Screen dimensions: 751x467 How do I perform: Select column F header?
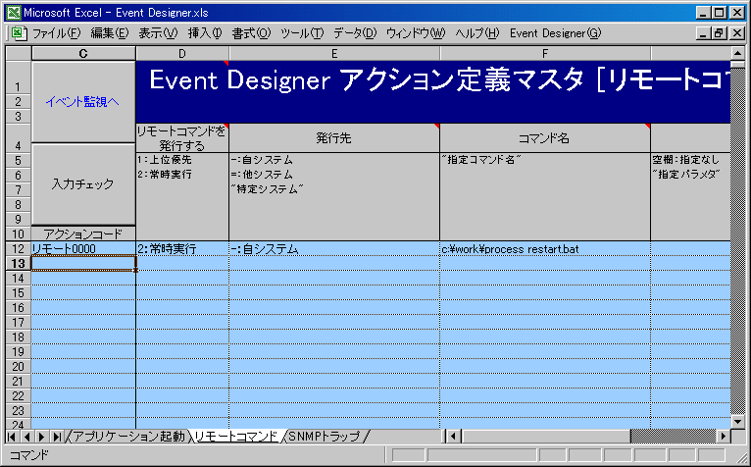tap(545, 54)
